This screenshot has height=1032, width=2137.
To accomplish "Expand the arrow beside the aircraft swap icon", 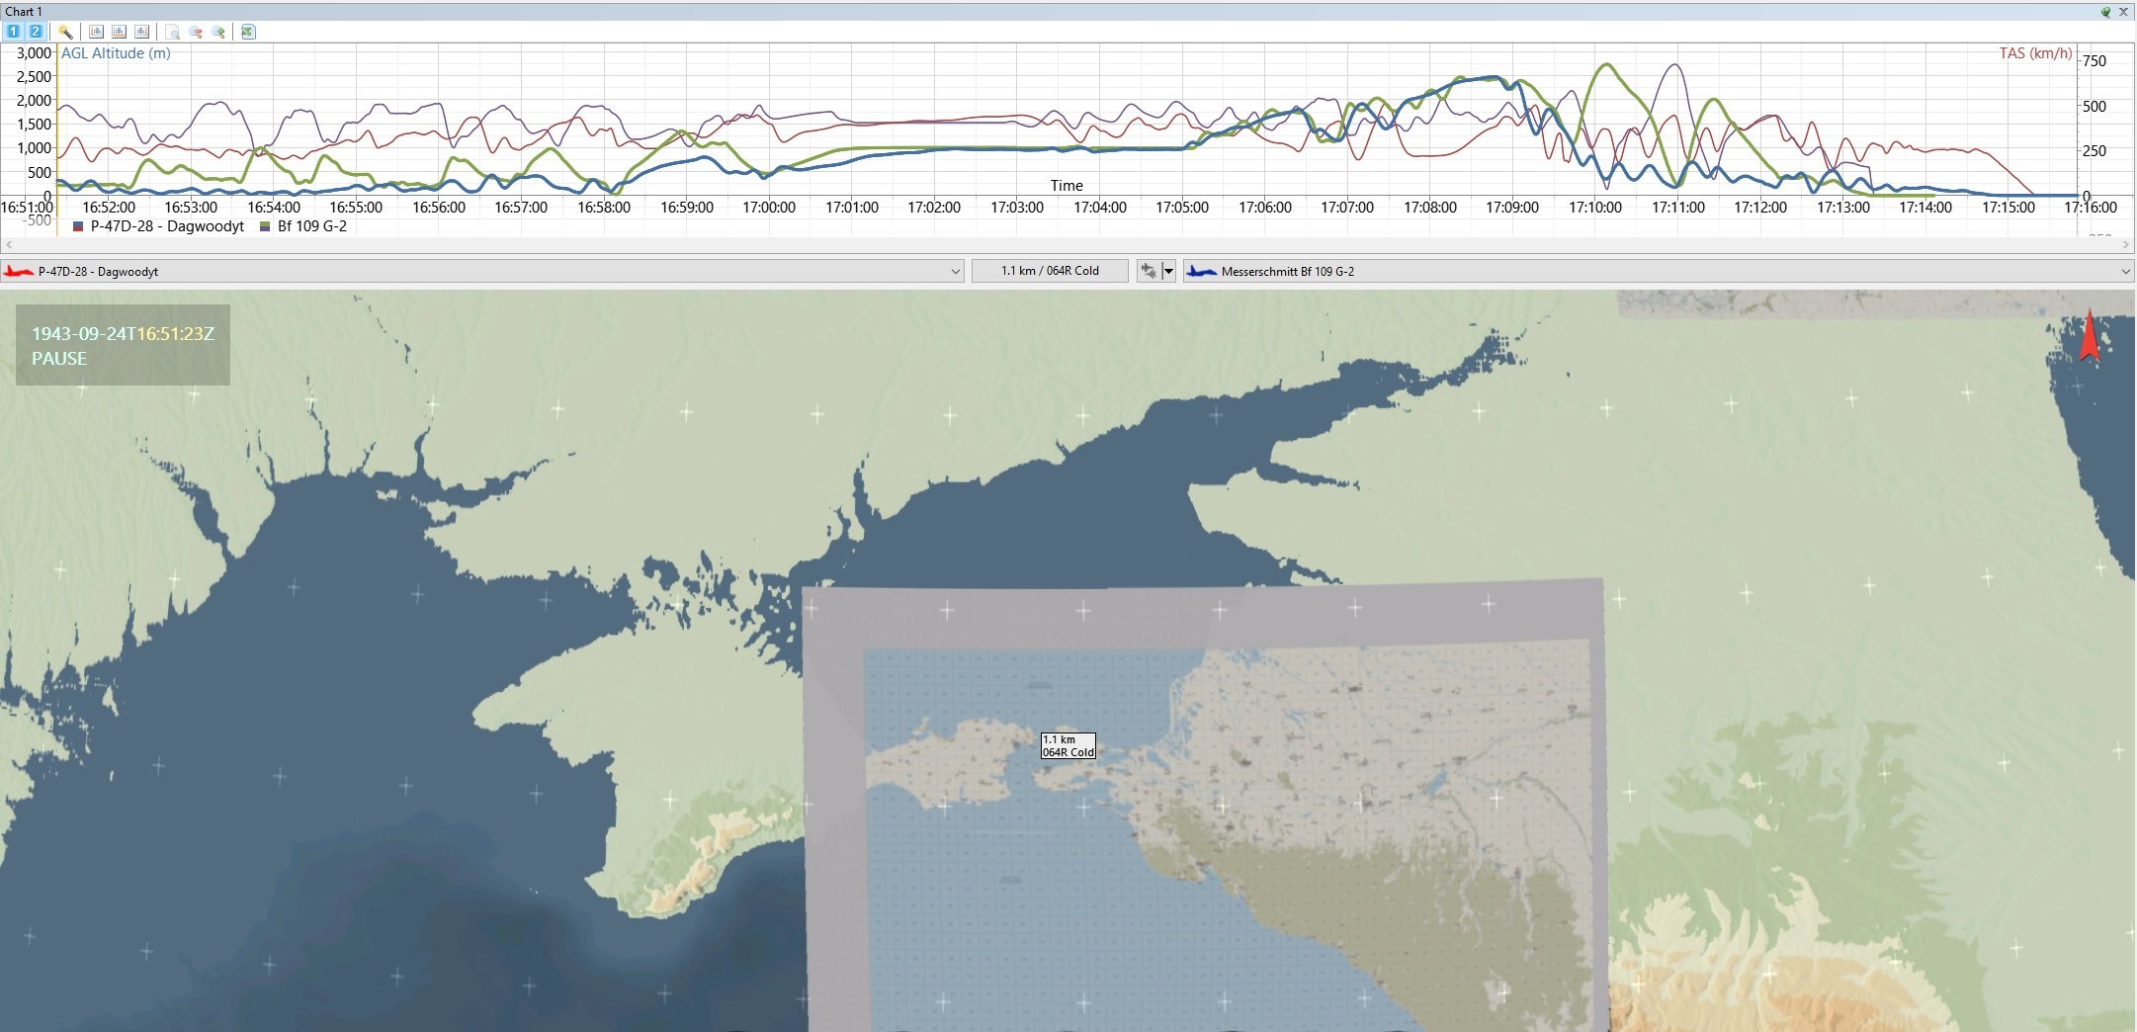I will 1168,271.
